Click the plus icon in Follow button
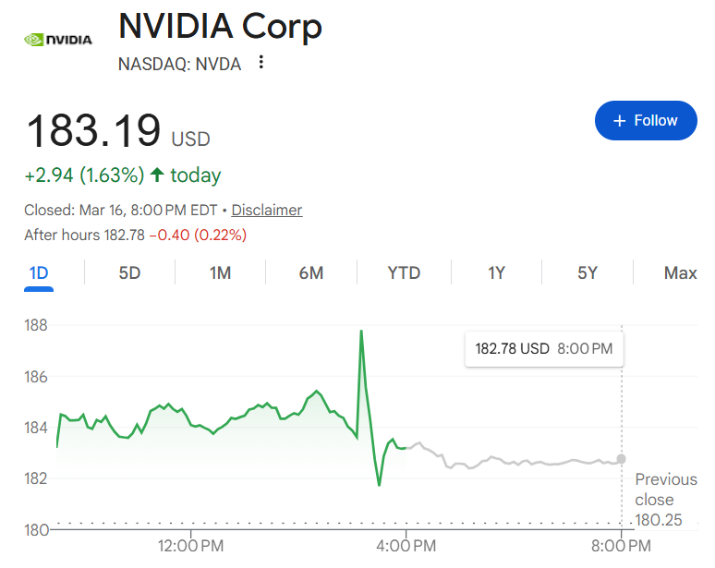Image resolution: width=715 pixels, height=568 pixels. [x=619, y=121]
